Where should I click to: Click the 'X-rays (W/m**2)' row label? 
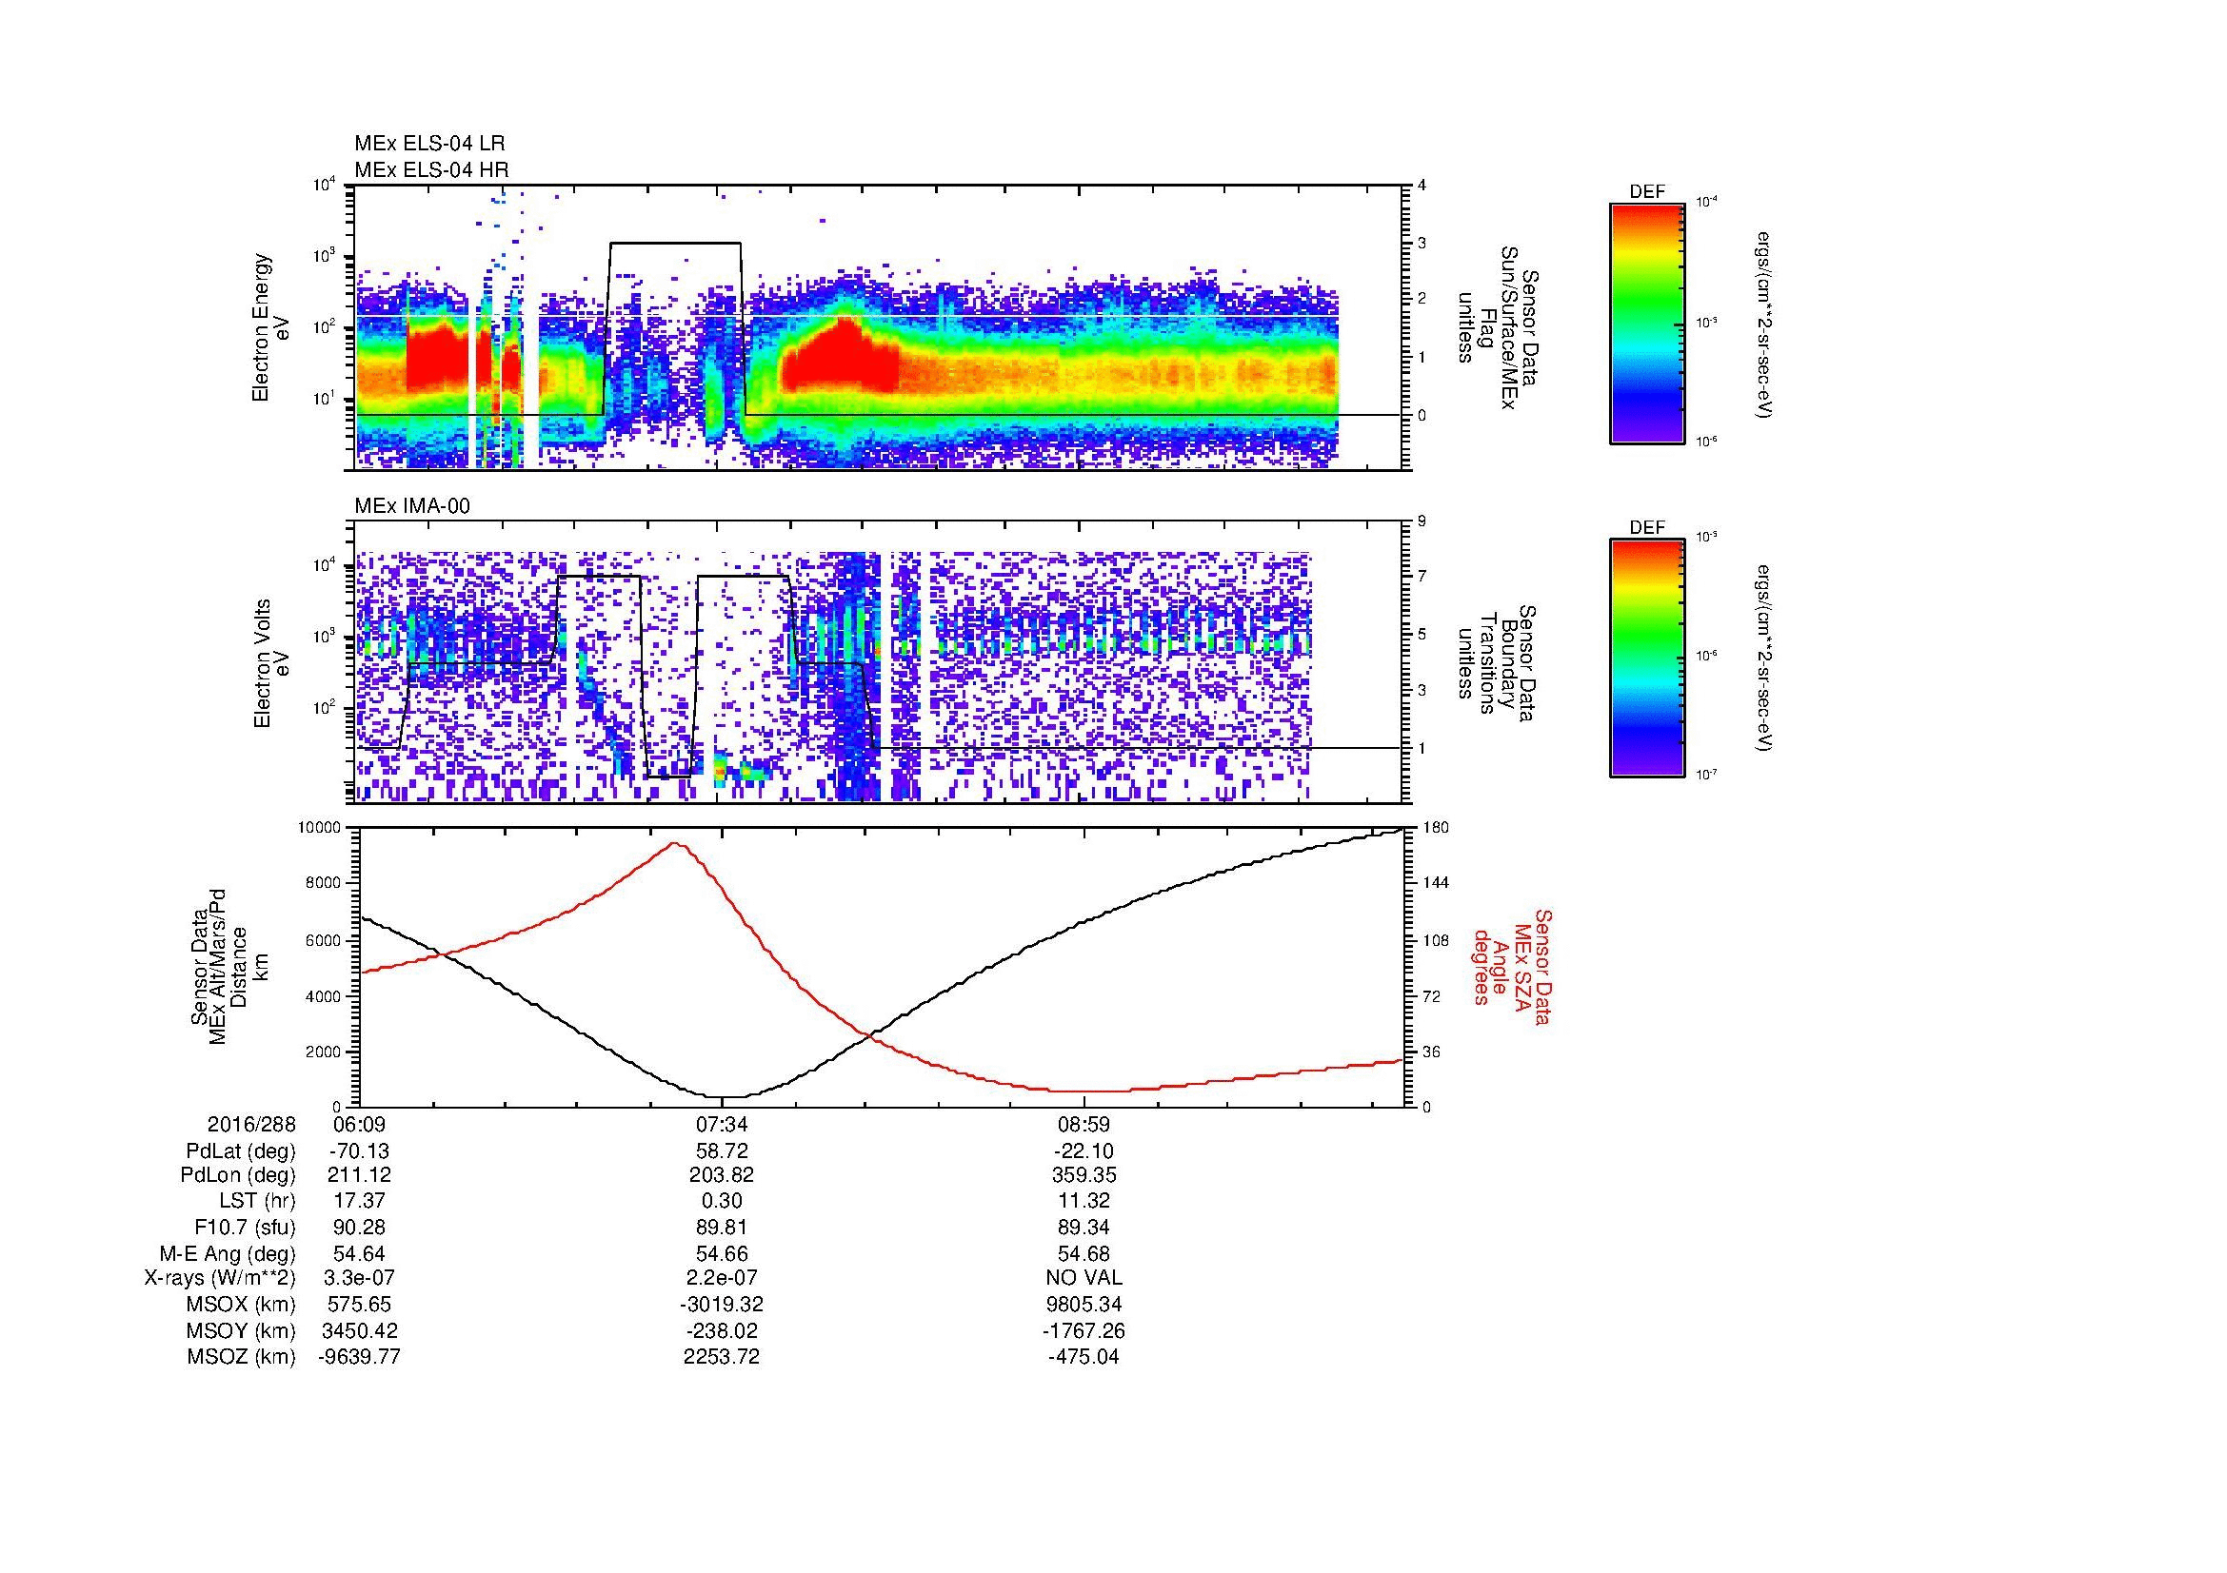point(219,1278)
